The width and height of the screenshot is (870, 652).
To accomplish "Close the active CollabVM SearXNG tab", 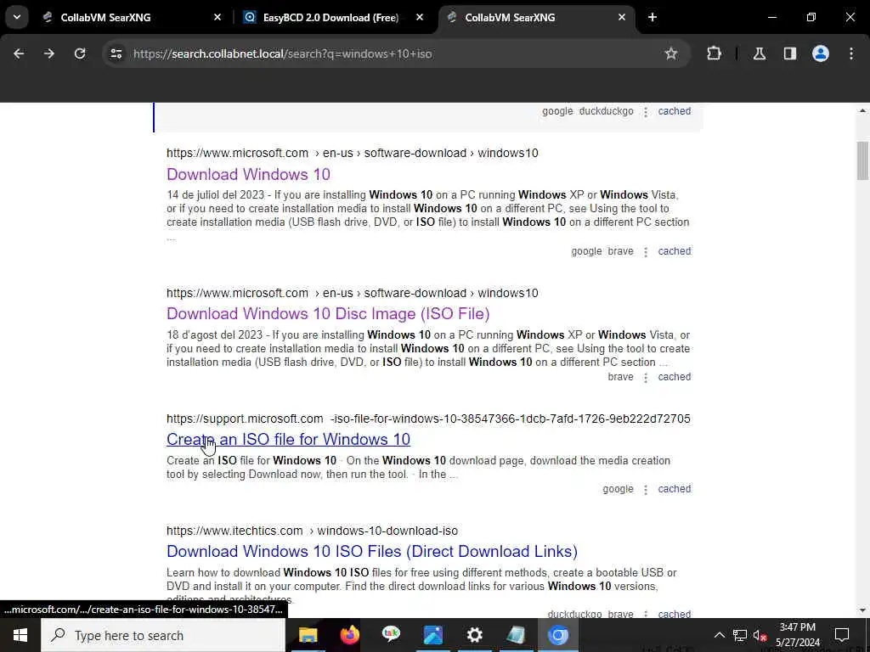I will click(622, 17).
